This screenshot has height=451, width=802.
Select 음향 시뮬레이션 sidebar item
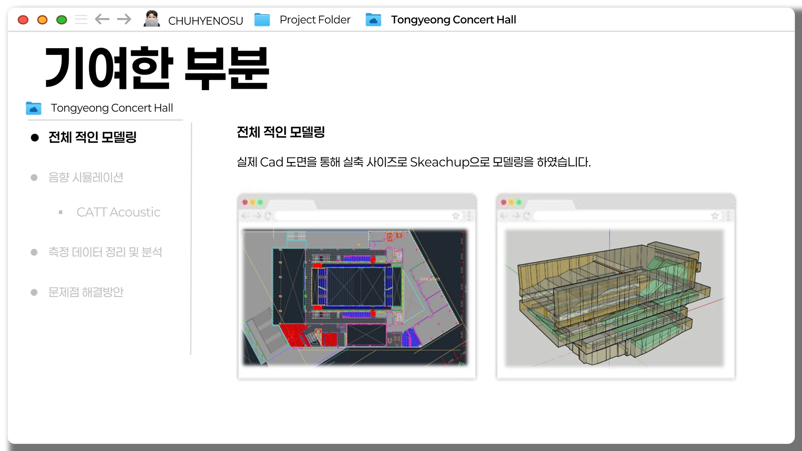click(x=85, y=178)
